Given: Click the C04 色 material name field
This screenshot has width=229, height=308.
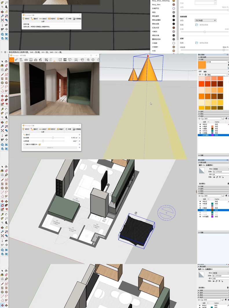Looking at the screenshot, I should (x=217, y=62).
